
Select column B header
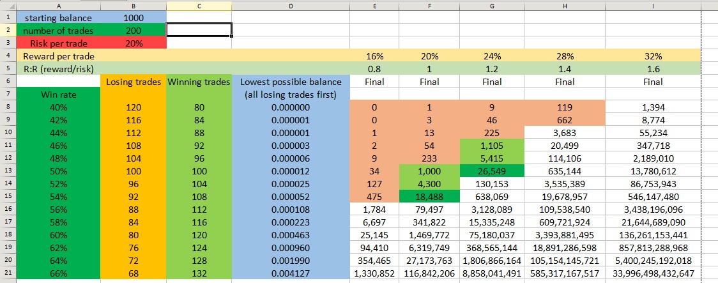[x=134, y=6]
